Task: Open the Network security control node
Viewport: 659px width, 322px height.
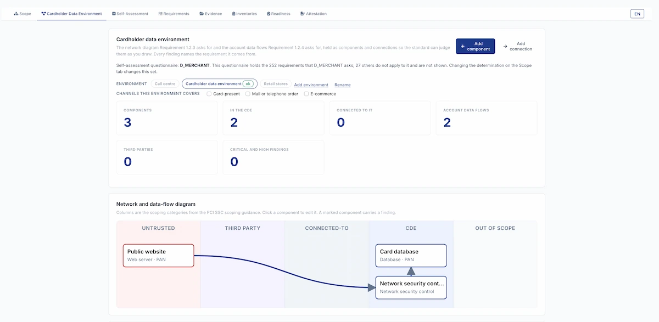Action: [411, 287]
